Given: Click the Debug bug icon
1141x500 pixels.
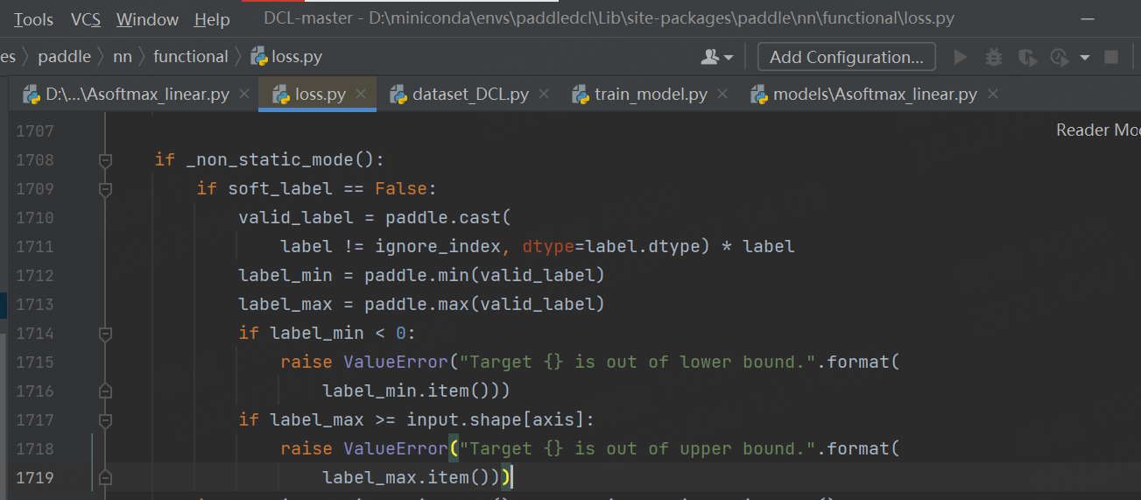Looking at the screenshot, I should coord(994,57).
